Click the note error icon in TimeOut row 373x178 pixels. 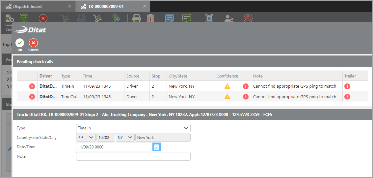(x=246, y=97)
